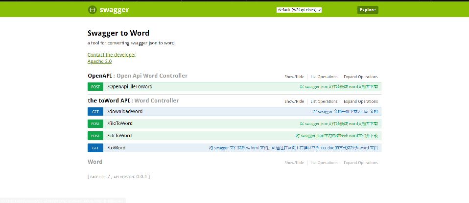Click Expand Operations for the toWord API section
Screen dimensions: 469x203
point(361,101)
